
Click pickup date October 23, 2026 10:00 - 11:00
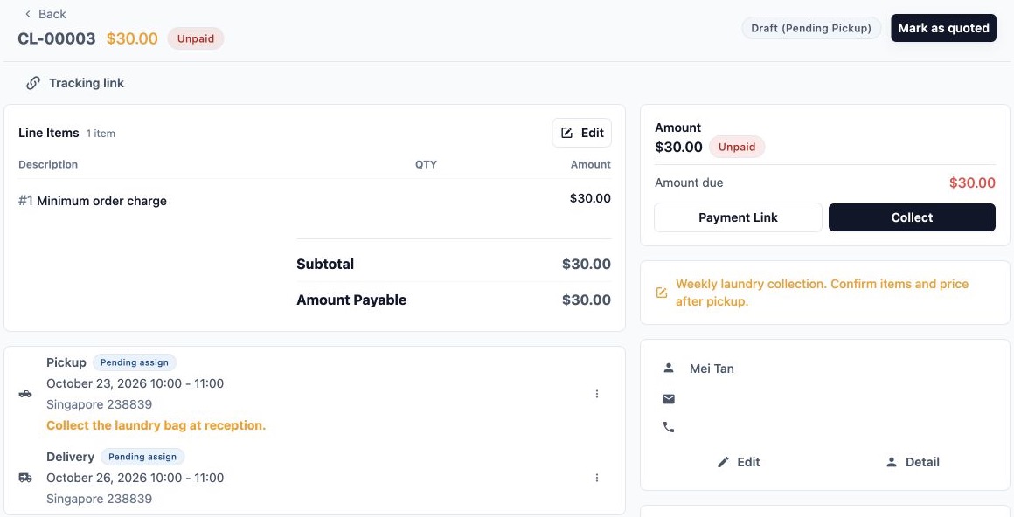[x=135, y=384]
